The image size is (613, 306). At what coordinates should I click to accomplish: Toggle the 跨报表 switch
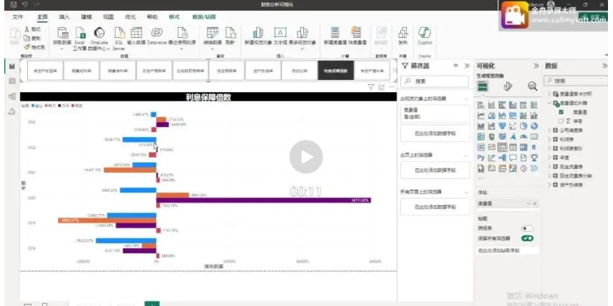coord(527,228)
